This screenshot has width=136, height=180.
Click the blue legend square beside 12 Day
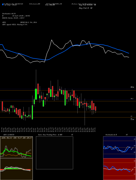click(x=3, y=5)
